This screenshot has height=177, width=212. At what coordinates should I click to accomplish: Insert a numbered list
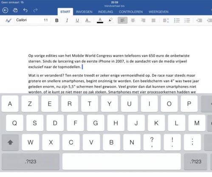click(187, 20)
